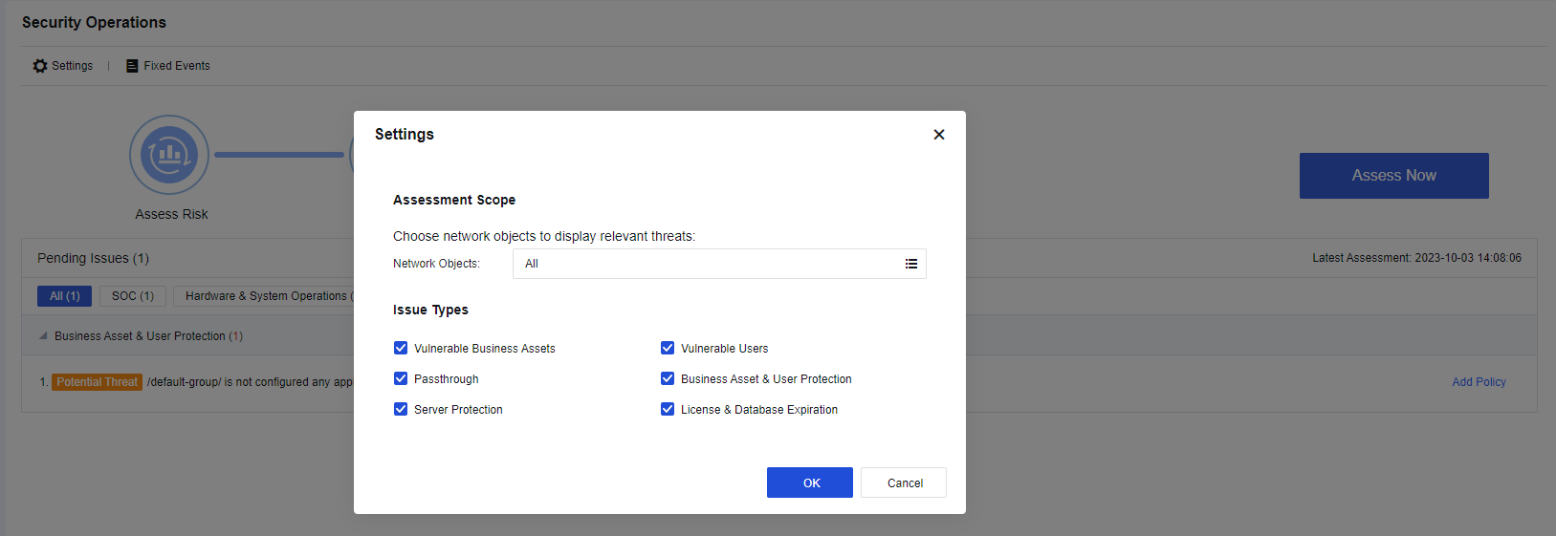
Task: Uncheck License & Database Expiration
Action: coord(668,410)
